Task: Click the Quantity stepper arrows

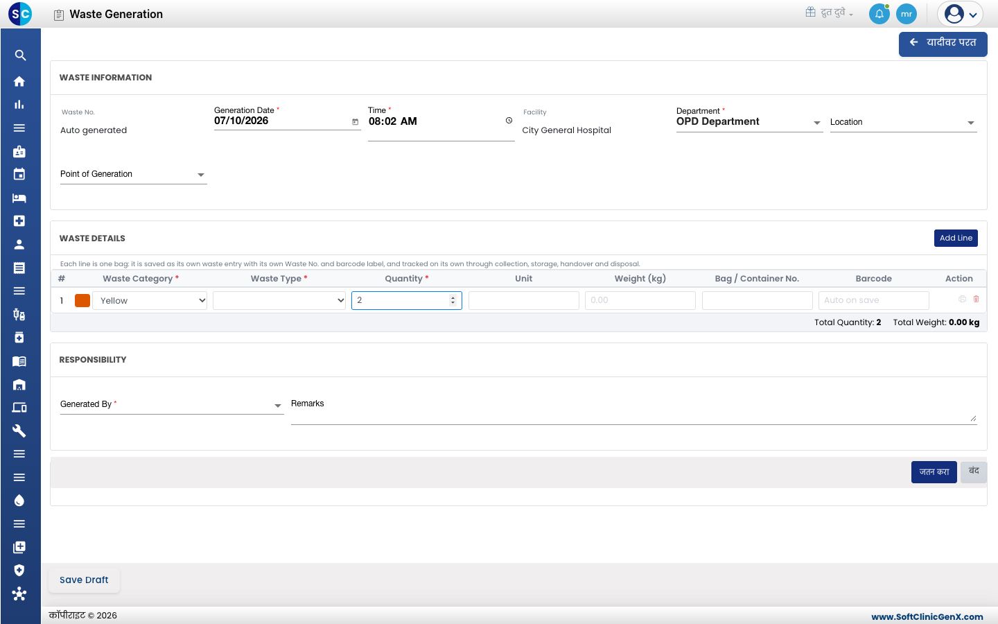Action: tap(453, 300)
